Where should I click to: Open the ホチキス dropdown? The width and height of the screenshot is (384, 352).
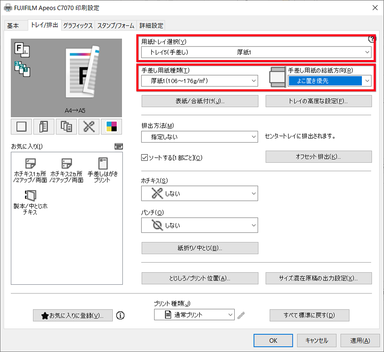click(x=199, y=193)
